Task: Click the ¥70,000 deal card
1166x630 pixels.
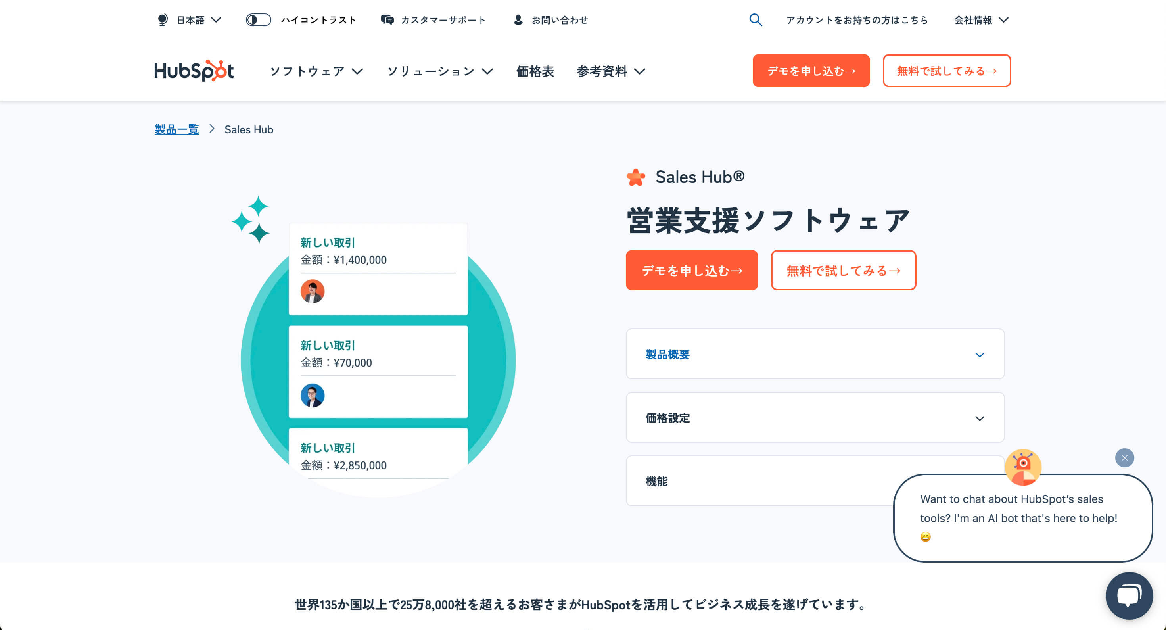Action: click(378, 372)
